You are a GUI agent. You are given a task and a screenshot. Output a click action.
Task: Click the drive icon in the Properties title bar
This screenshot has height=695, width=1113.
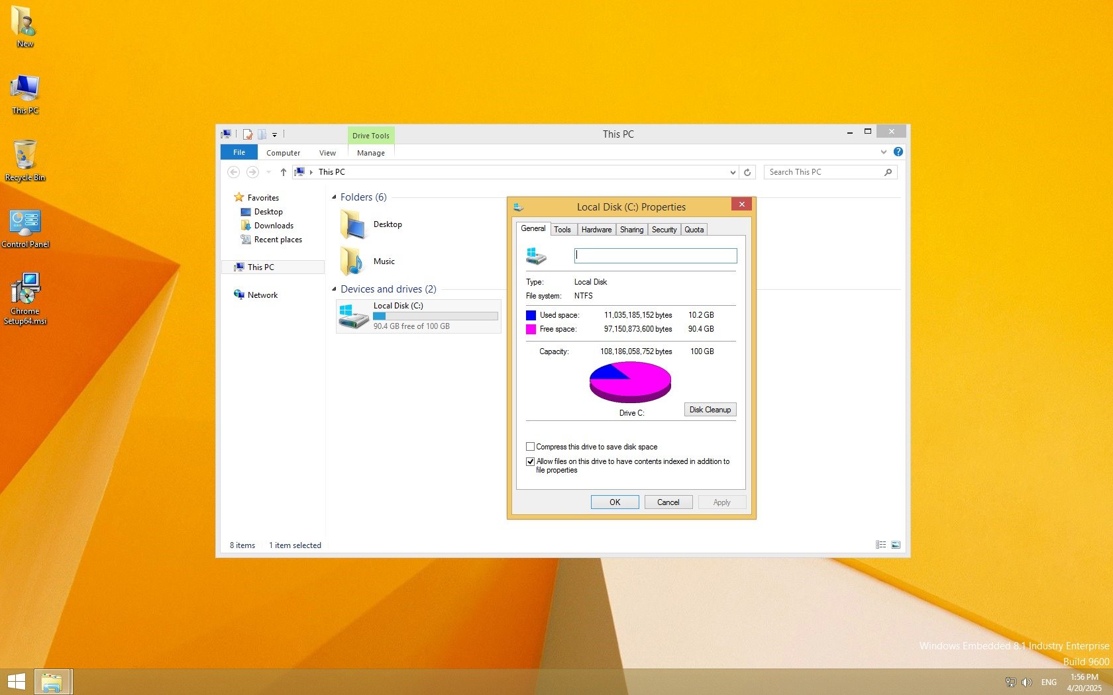click(x=519, y=207)
